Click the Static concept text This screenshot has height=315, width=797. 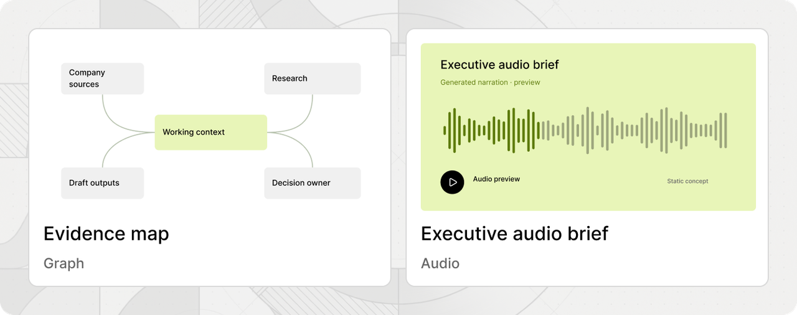pyautogui.click(x=687, y=181)
